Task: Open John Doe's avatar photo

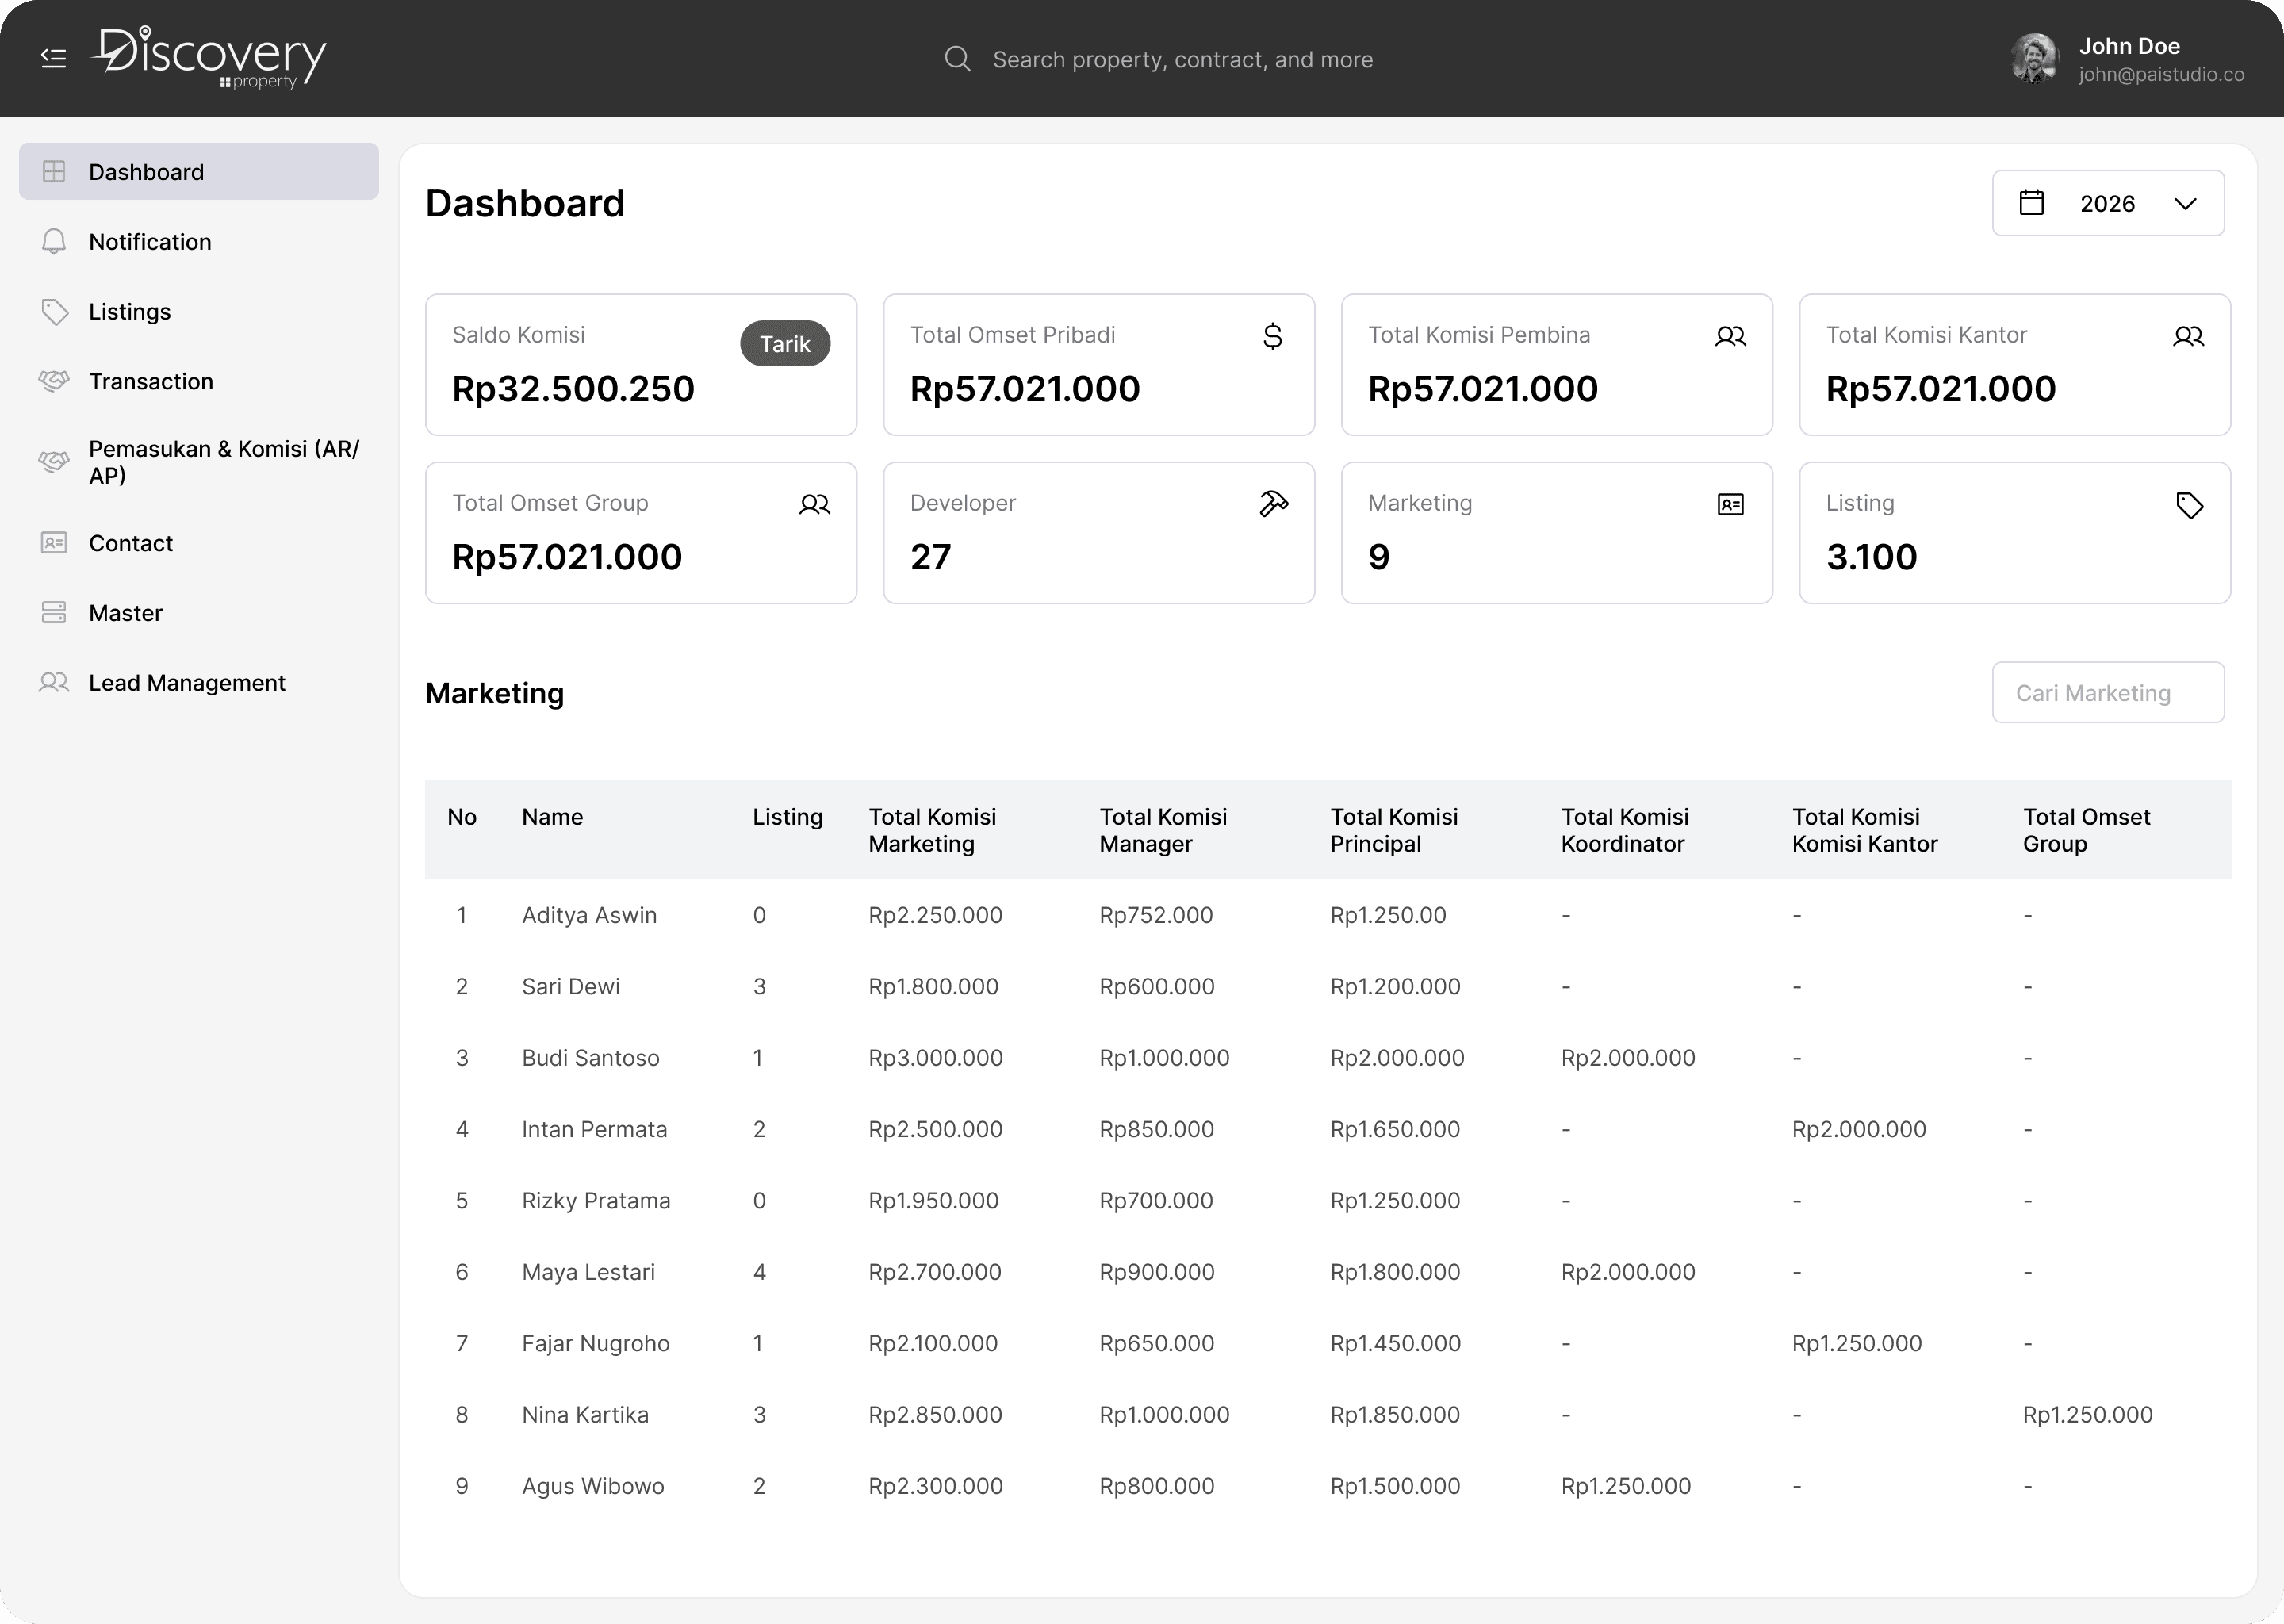Action: [2034, 58]
